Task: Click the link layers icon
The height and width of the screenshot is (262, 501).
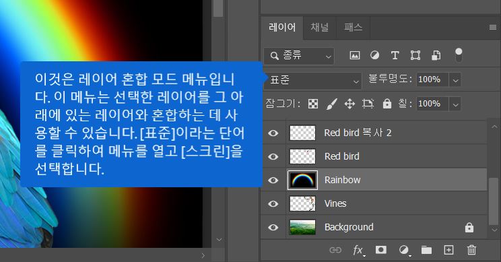Action: (x=335, y=250)
